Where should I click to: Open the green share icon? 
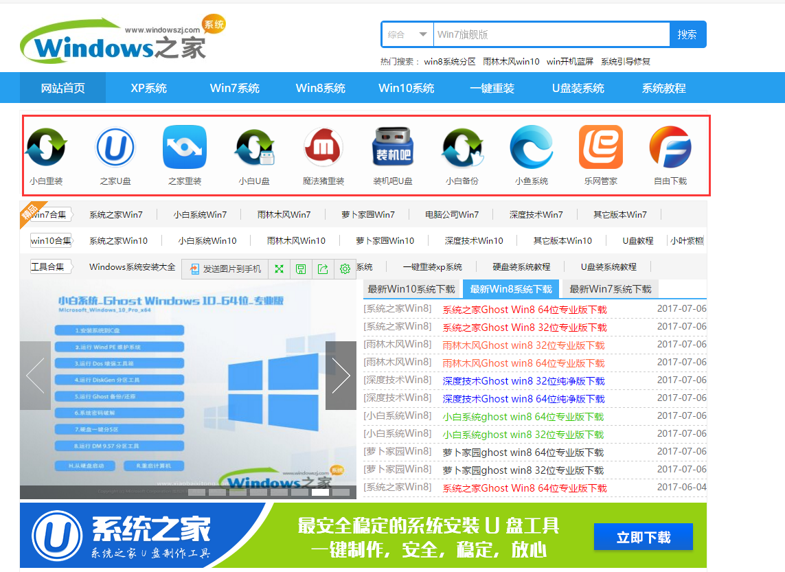click(x=323, y=269)
